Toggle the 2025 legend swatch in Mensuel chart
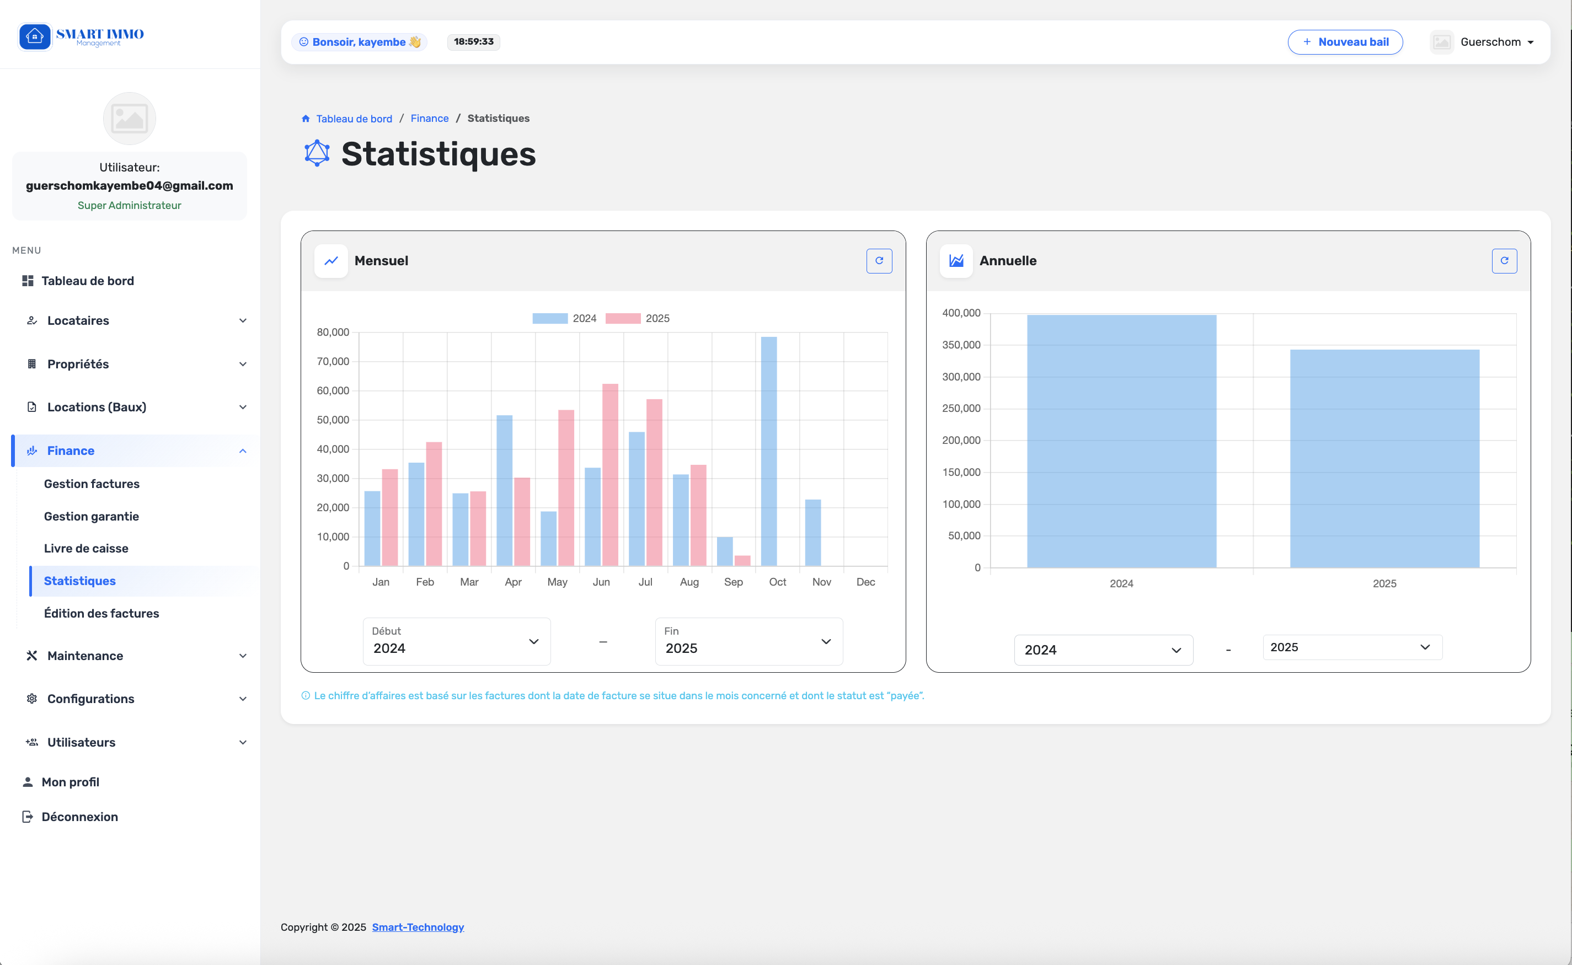The width and height of the screenshot is (1572, 965). click(623, 319)
